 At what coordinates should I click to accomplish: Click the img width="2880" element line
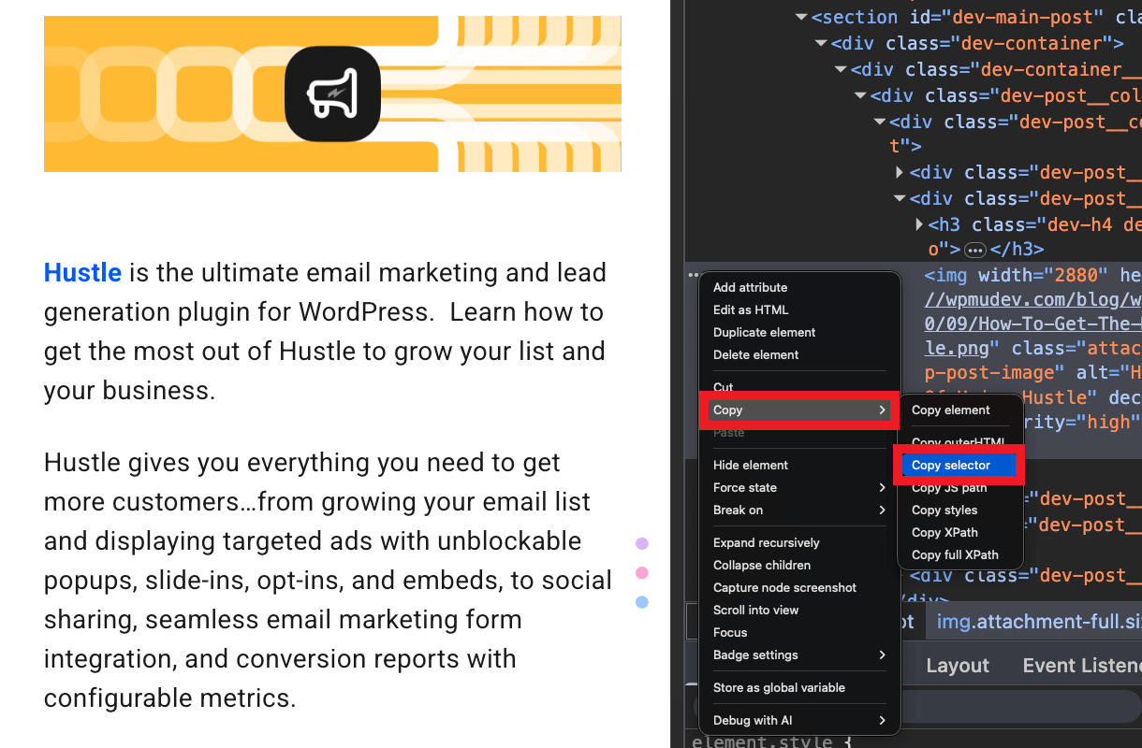[1033, 275]
